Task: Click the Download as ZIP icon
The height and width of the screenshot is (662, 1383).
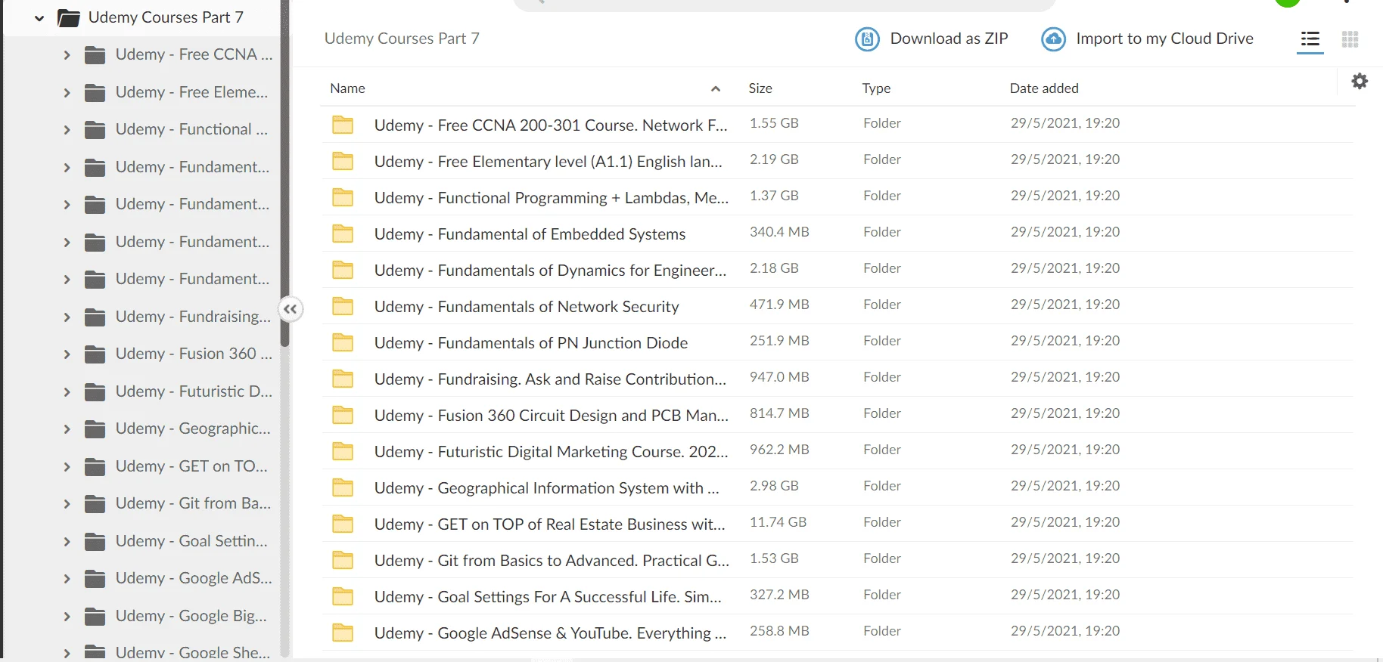Action: (867, 39)
